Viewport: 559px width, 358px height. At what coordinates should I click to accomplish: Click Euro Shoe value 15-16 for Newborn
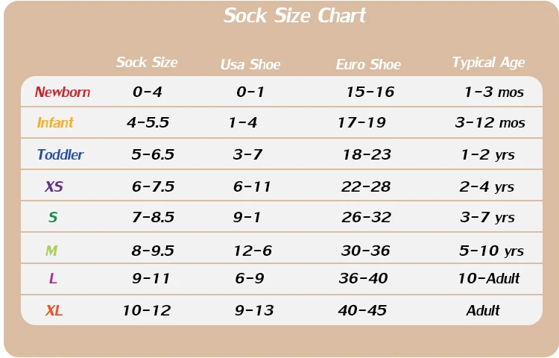point(370,92)
